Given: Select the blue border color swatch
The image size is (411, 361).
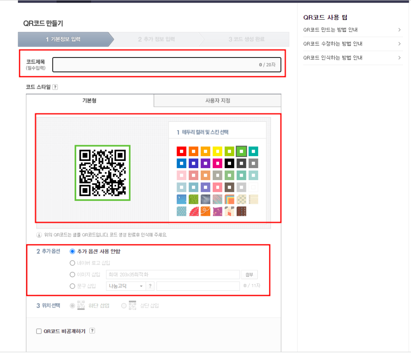Looking at the screenshot, I should click(x=181, y=163).
